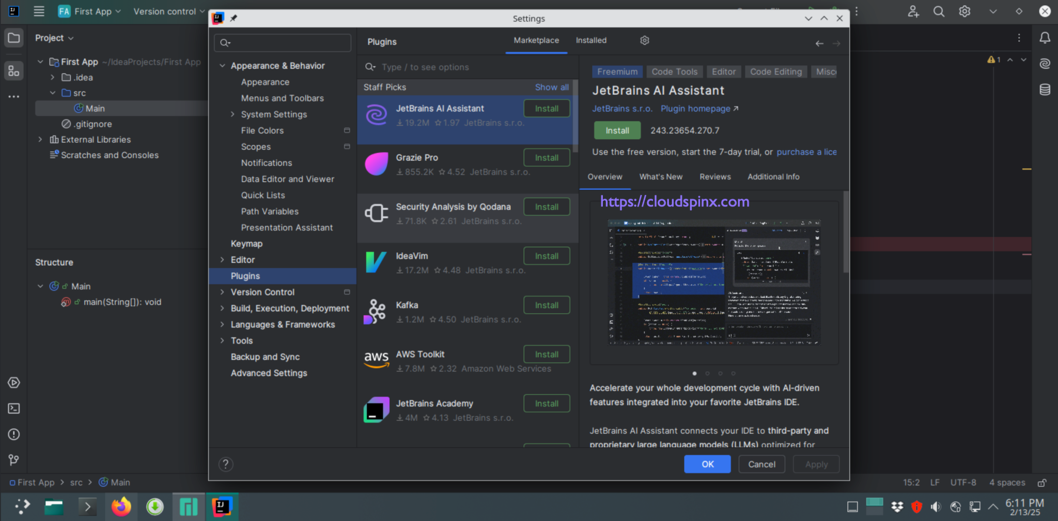
Task: Collapse the Appearance & Behavior category
Action: (223, 66)
